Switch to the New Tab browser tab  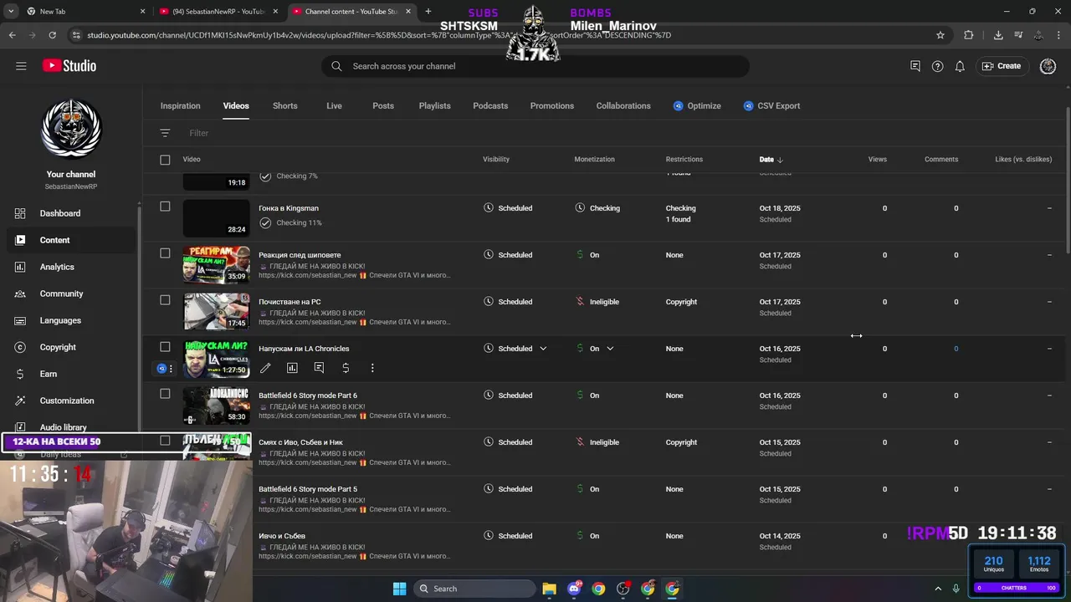[x=75, y=12]
